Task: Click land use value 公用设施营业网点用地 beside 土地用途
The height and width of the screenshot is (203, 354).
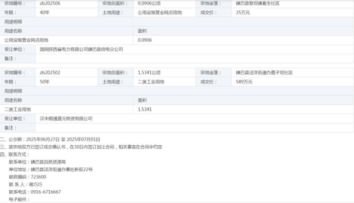Action: coord(160,13)
